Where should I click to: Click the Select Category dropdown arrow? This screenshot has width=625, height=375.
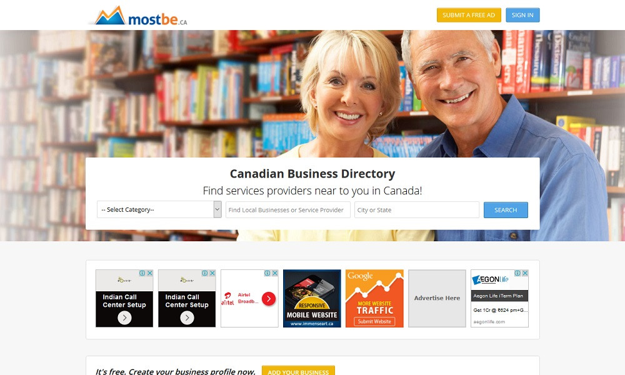point(217,209)
